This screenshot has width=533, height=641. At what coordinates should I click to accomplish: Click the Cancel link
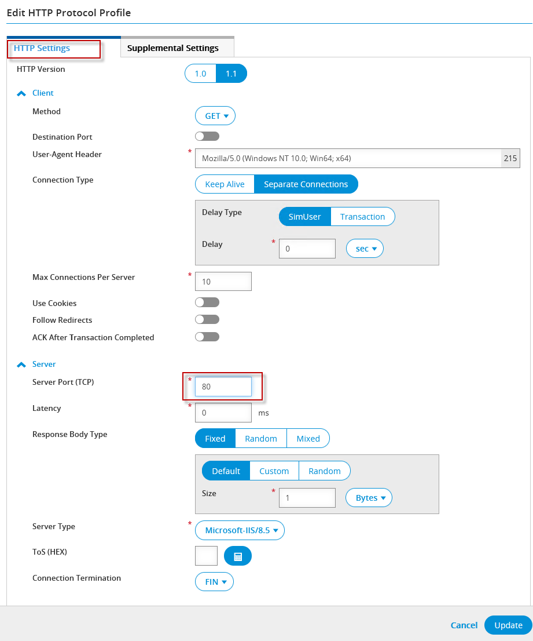click(x=464, y=625)
